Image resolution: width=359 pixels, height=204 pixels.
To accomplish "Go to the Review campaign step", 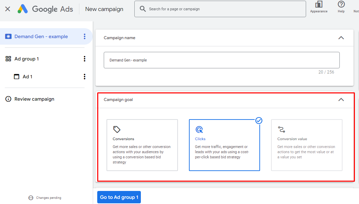I will [34, 99].
